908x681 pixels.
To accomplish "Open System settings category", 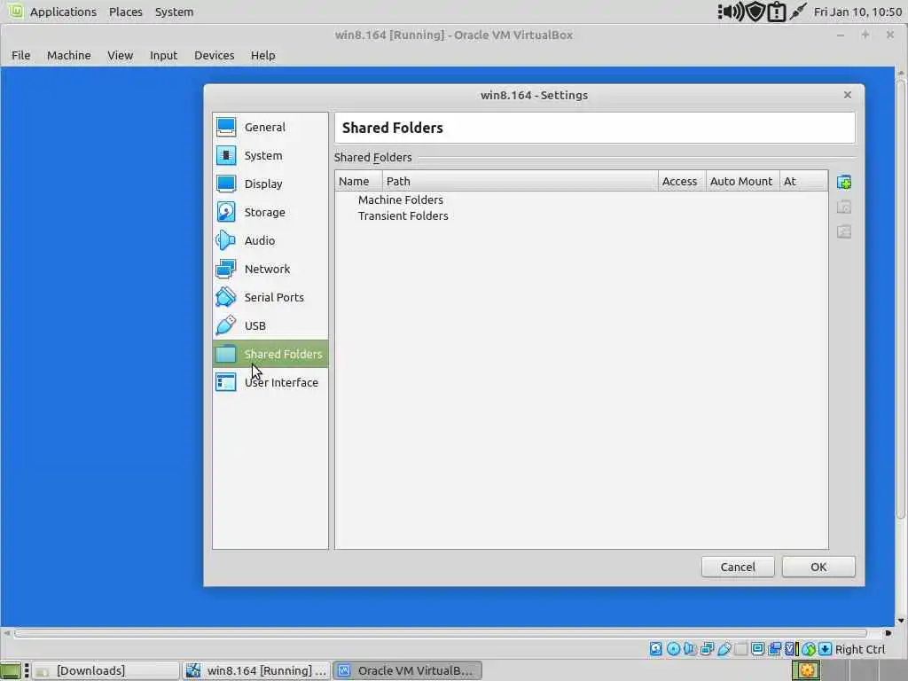I will tap(270, 155).
